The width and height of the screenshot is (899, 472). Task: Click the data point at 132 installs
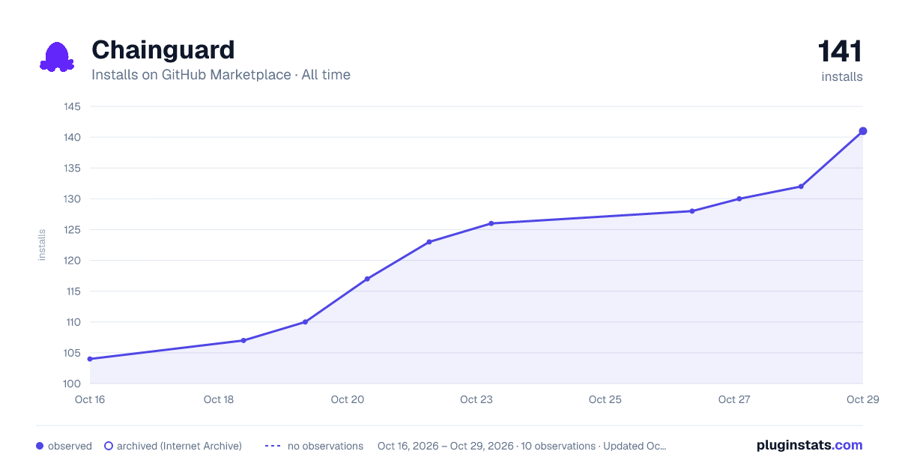click(802, 187)
